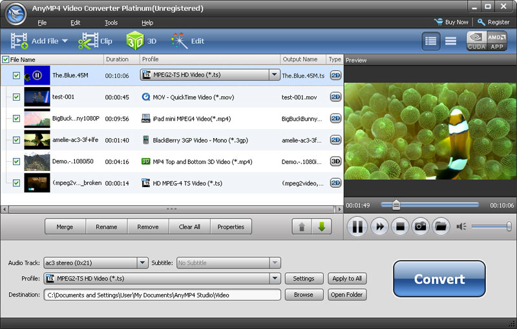
Task: Open the File menu
Action: point(42,23)
